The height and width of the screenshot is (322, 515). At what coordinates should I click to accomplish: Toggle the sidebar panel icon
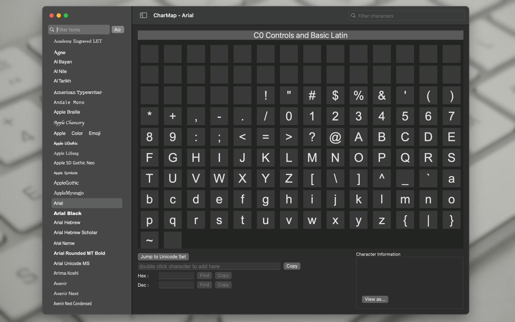coord(143,15)
